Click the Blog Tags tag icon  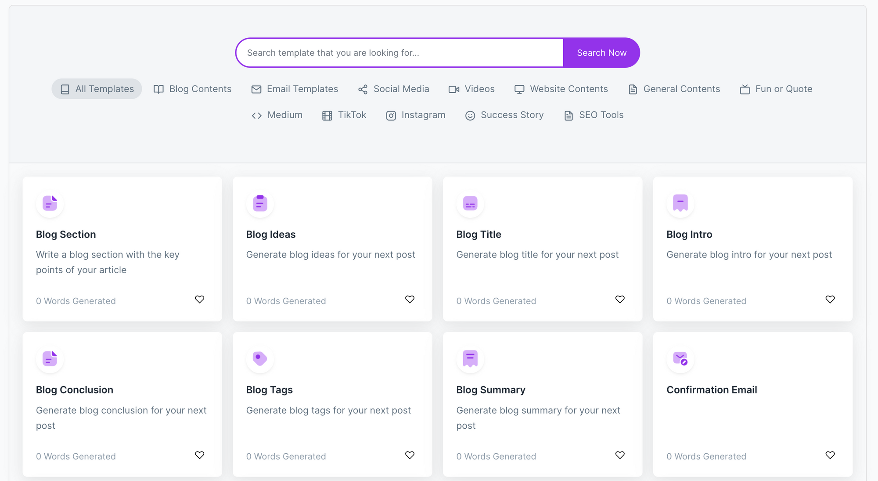[260, 359]
